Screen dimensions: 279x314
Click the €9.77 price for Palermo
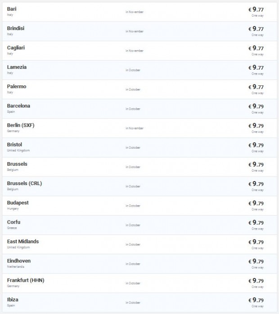click(256, 87)
